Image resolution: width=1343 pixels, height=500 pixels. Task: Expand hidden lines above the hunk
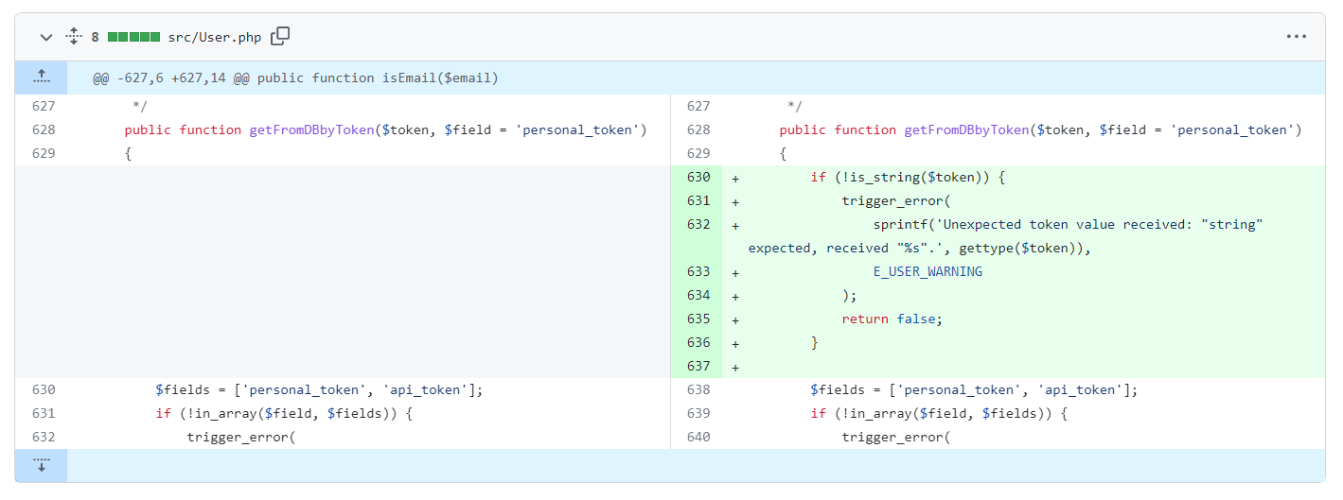41,78
